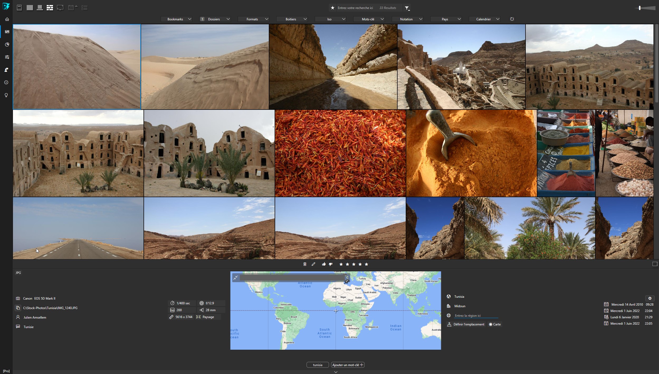Set rating to three stars

[x=354, y=264]
